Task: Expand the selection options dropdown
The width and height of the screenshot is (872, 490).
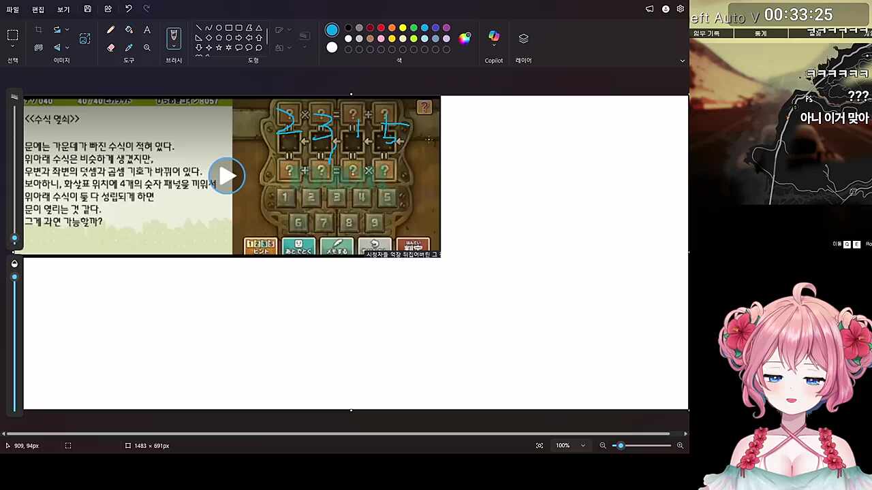Action: pos(13,48)
